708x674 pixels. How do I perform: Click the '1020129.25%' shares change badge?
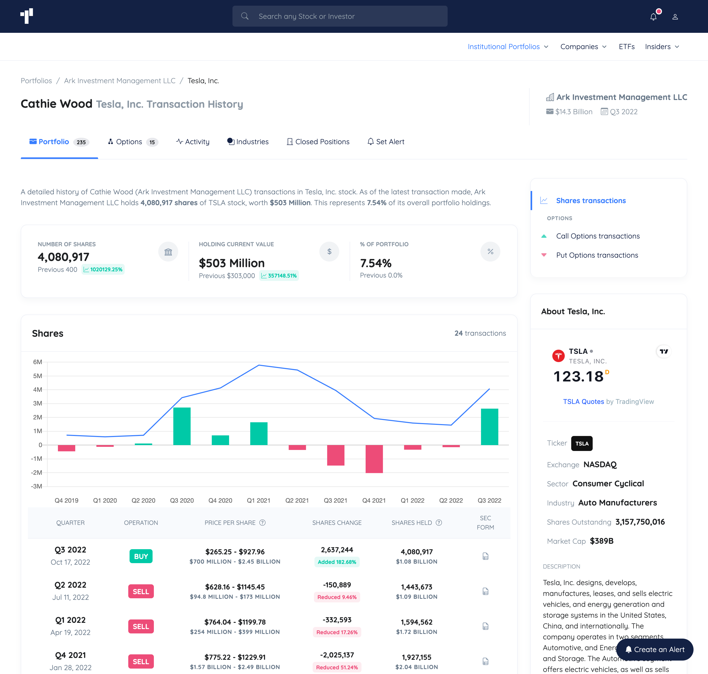point(103,270)
